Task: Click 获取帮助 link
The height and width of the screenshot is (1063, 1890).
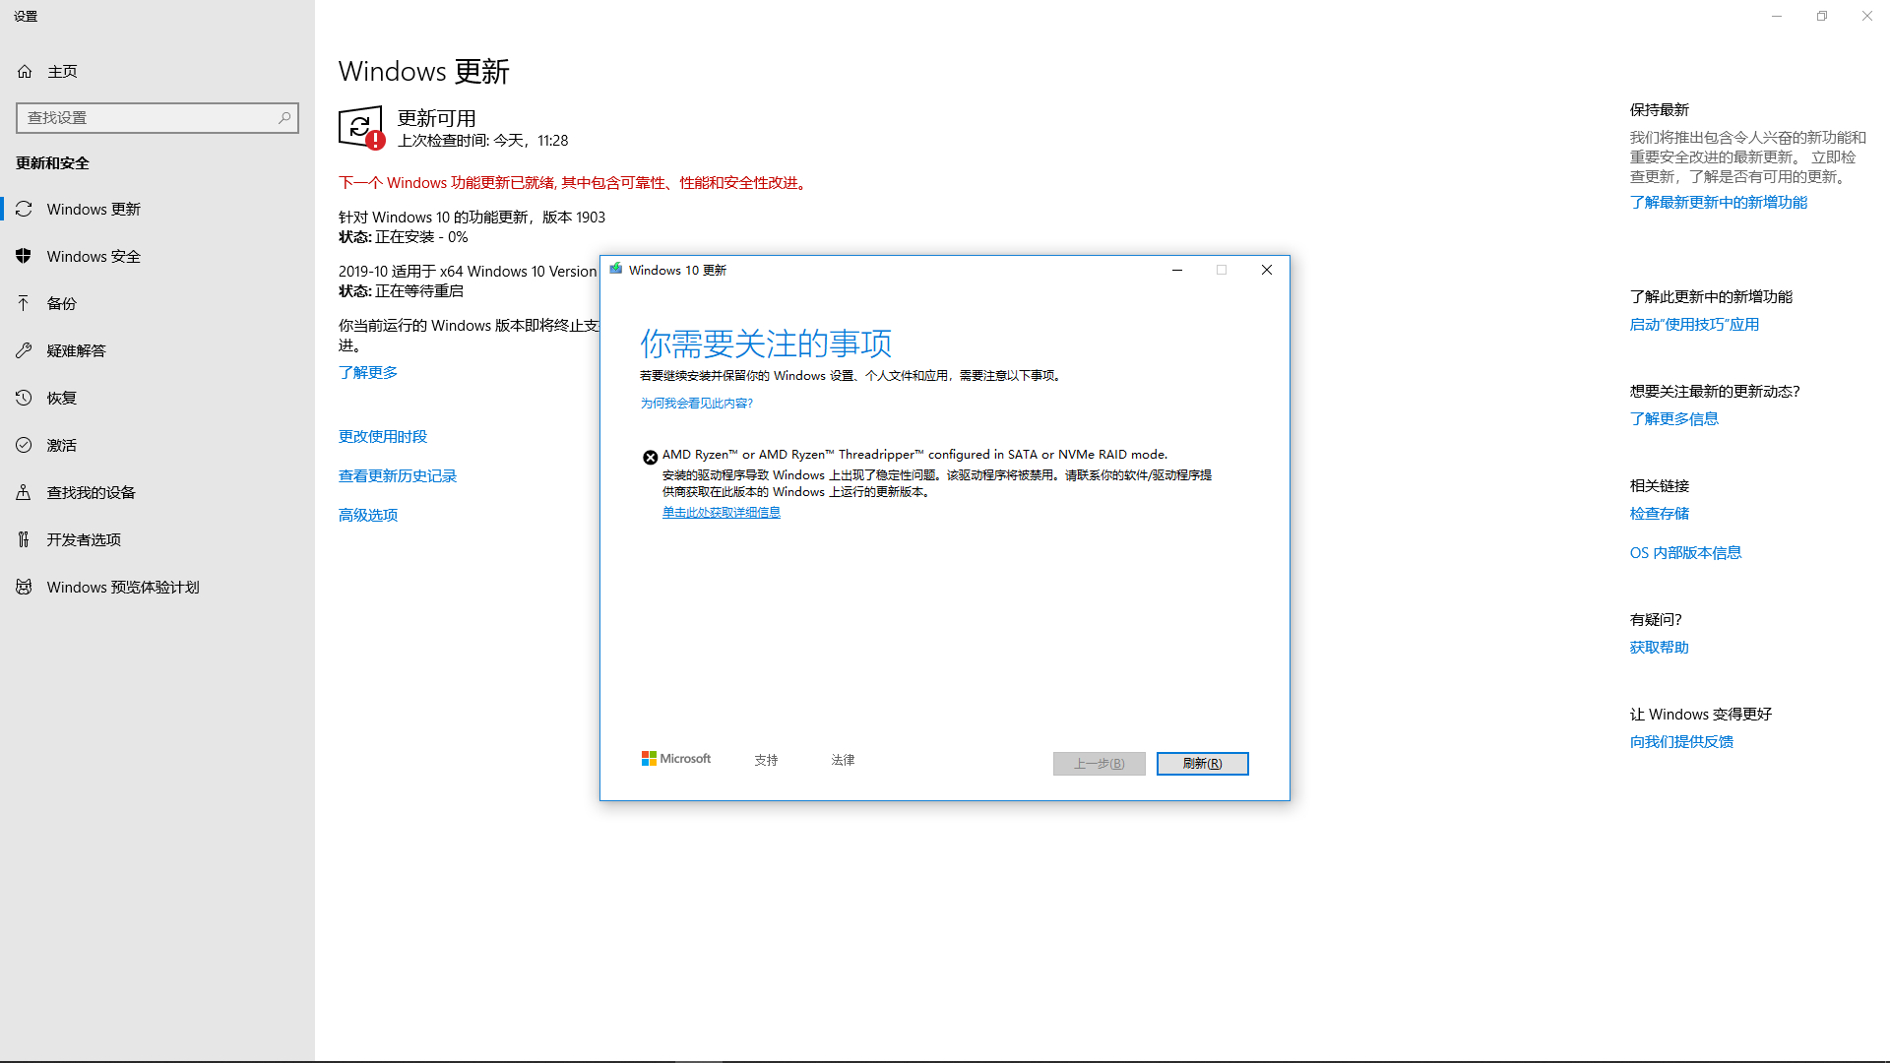Action: click(1660, 648)
